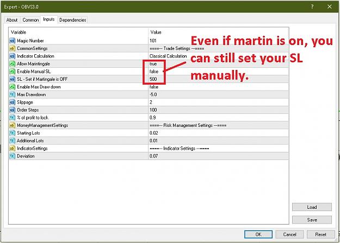Click the Enable Max Draw down icon

(x=13, y=87)
